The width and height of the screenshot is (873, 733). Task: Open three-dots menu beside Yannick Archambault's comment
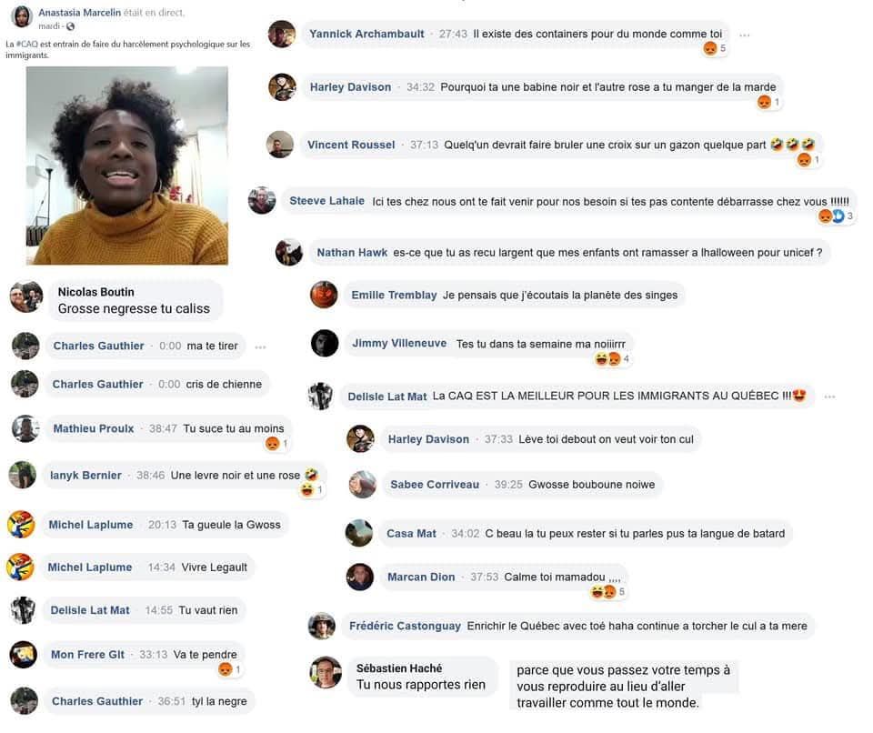[x=745, y=35]
